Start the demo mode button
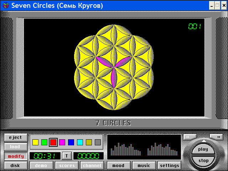The width and height of the screenshot is (228, 171). click(41, 166)
